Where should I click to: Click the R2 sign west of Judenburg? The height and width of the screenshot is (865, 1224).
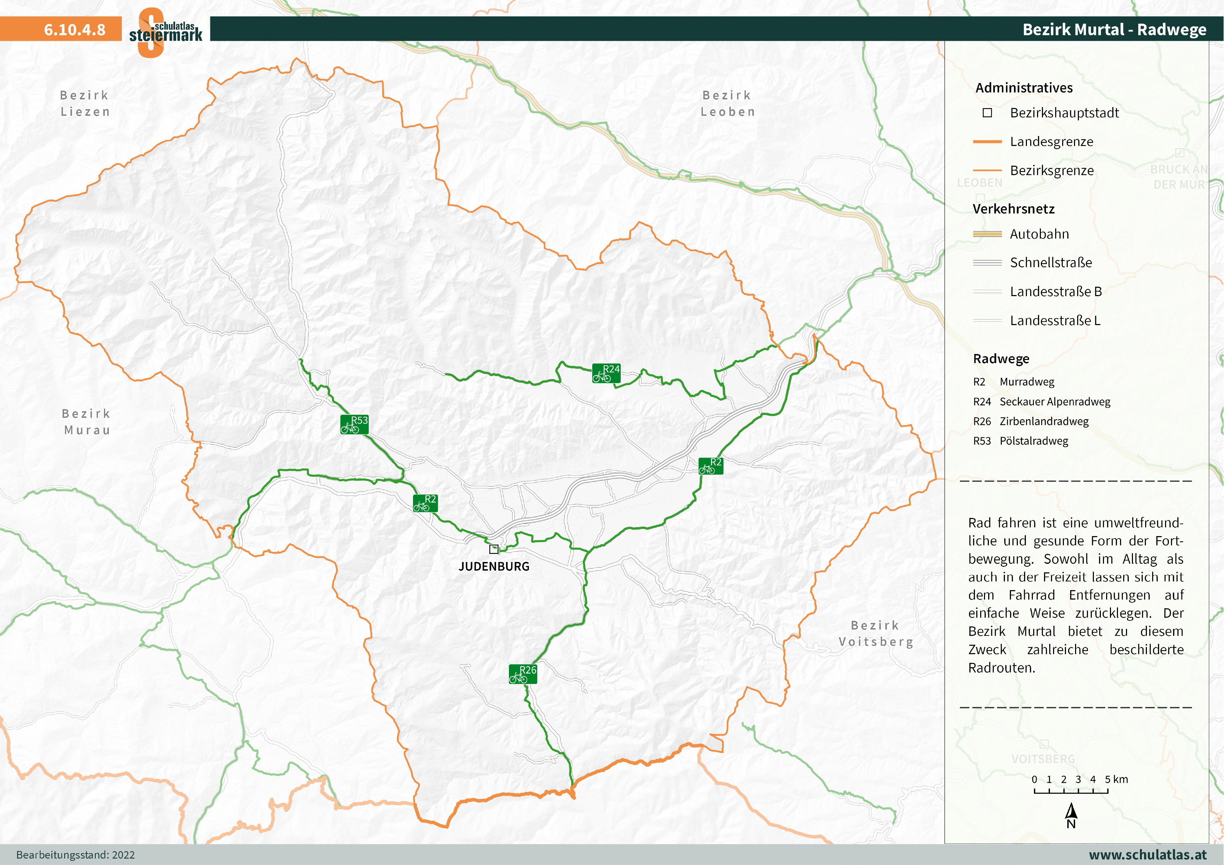[425, 503]
